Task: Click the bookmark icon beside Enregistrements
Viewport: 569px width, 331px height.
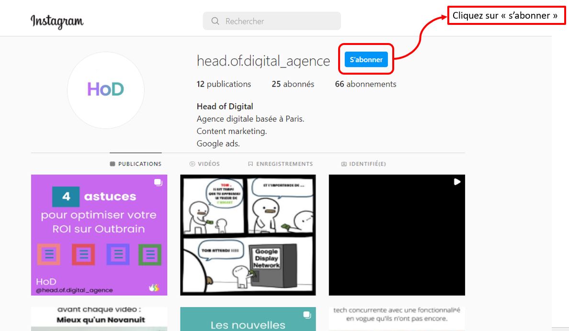Action: point(250,164)
